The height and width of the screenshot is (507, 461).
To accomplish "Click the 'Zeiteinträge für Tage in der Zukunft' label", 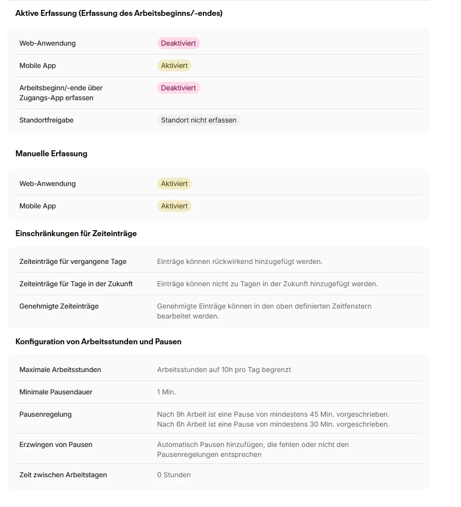I will pos(76,284).
